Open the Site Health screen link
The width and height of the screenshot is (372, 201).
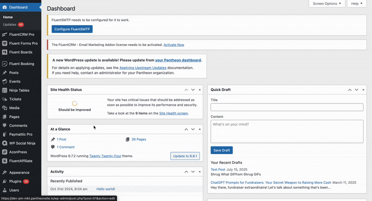173,113
